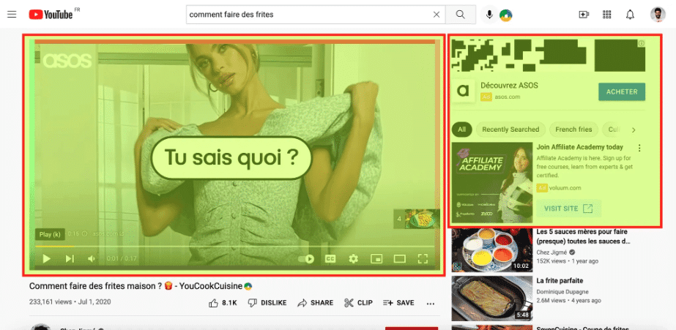Mute the video volume
The image size is (676, 330).
pyautogui.click(x=92, y=258)
